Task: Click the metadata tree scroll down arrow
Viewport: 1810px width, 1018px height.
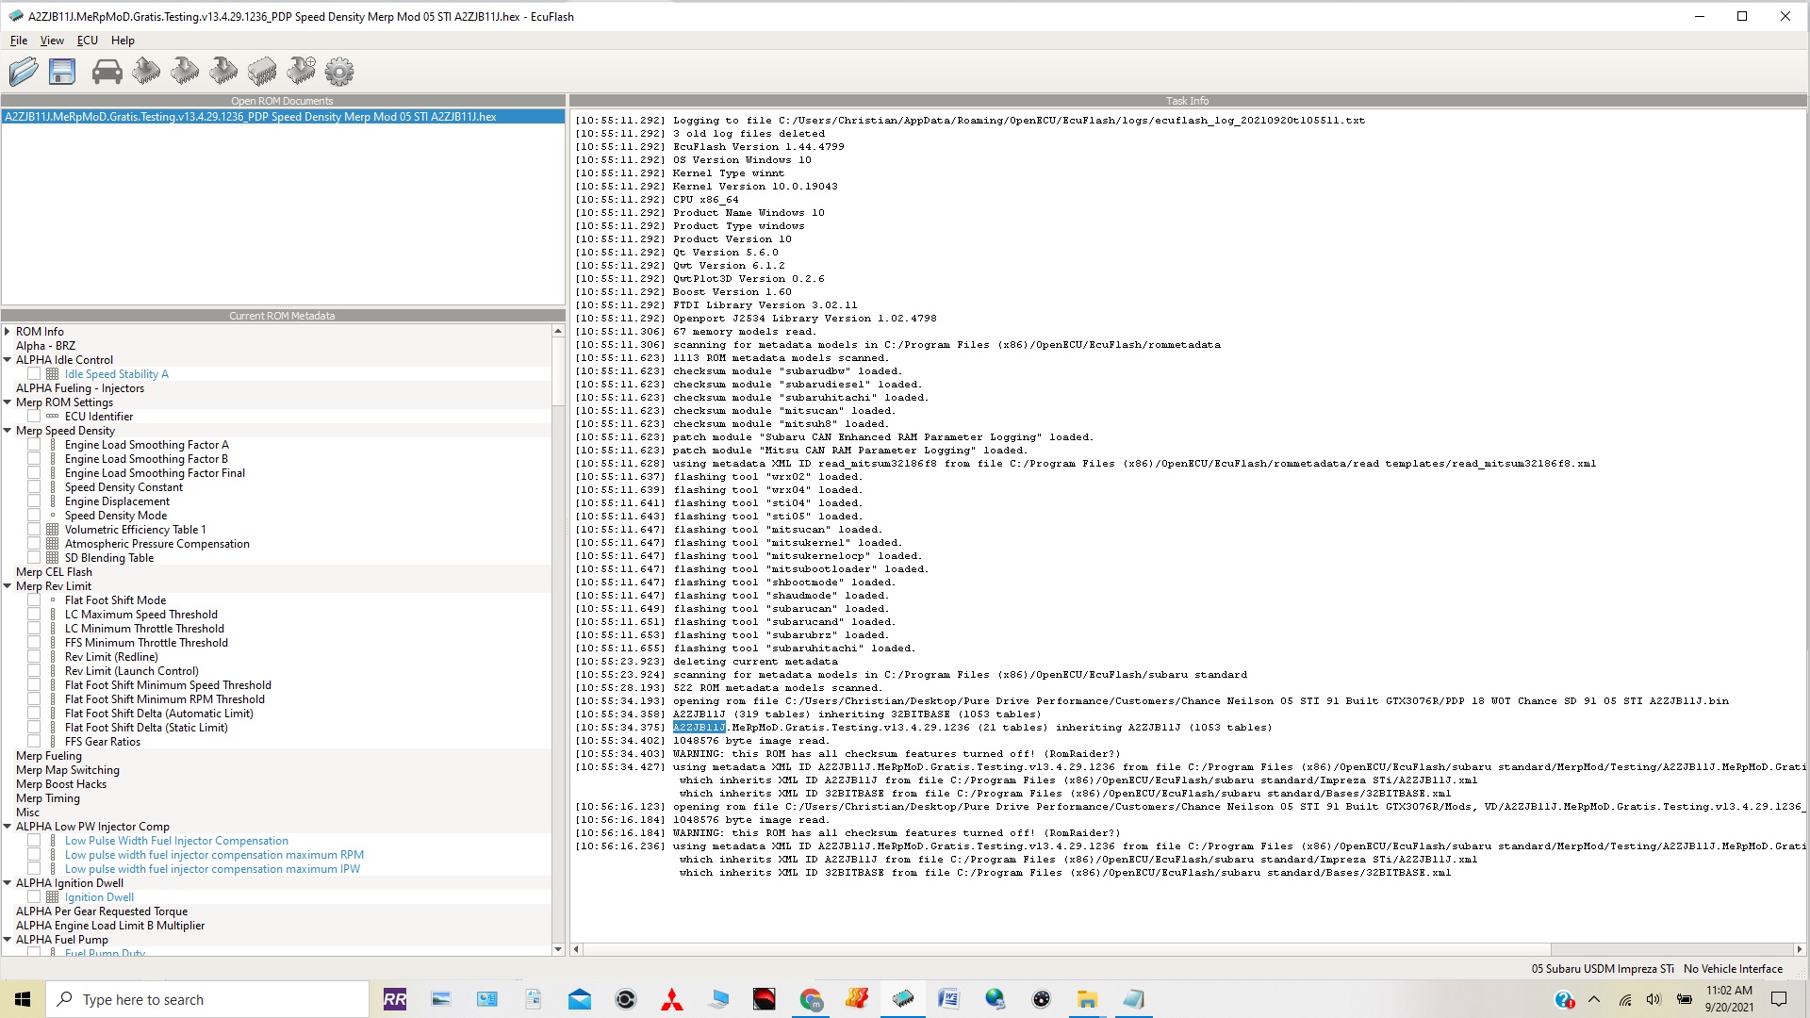Action: [x=558, y=949]
